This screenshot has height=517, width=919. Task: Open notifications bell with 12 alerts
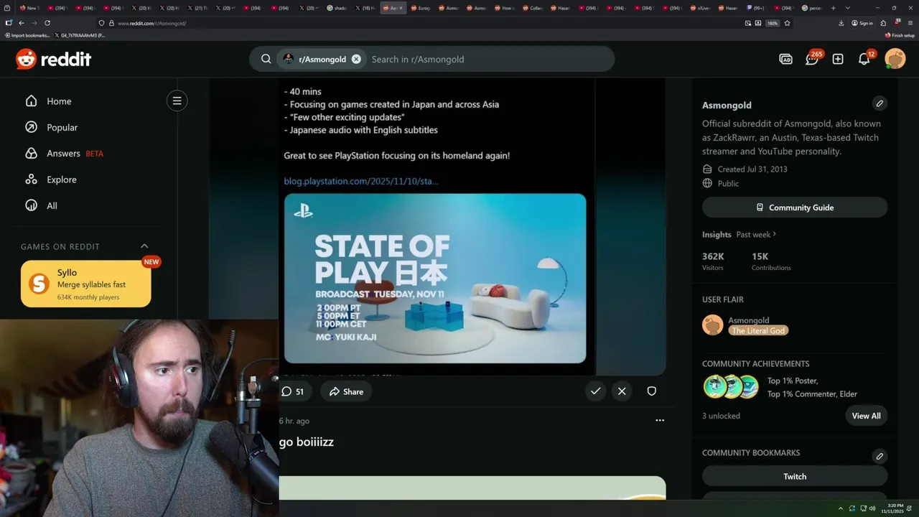[864, 59]
